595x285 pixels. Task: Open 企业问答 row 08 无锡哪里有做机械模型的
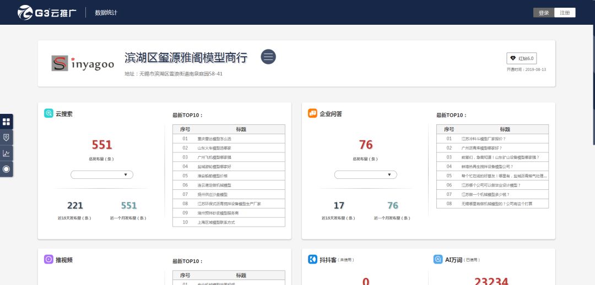(493, 204)
